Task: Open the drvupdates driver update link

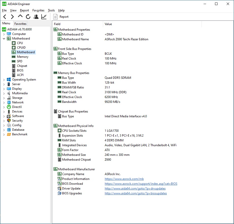Action: click(x=135, y=189)
